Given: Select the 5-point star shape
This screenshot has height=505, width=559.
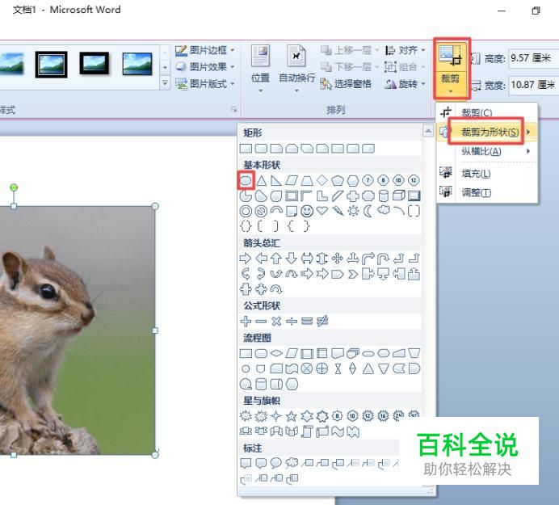Looking at the screenshot, I should (x=292, y=416).
